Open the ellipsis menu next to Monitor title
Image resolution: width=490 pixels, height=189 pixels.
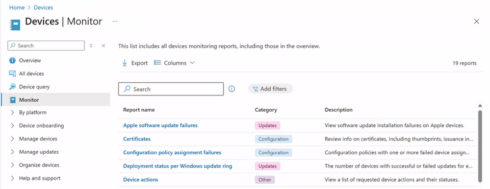115,21
